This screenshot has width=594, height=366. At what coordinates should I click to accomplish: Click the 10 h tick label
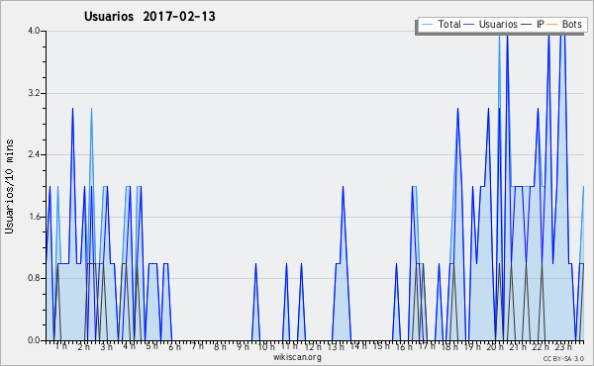(266, 346)
